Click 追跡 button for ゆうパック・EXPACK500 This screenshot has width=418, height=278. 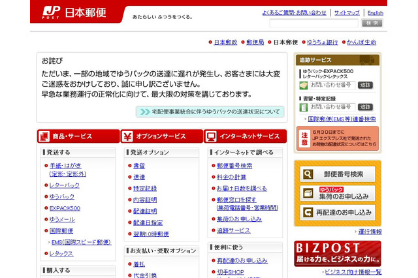365,85
